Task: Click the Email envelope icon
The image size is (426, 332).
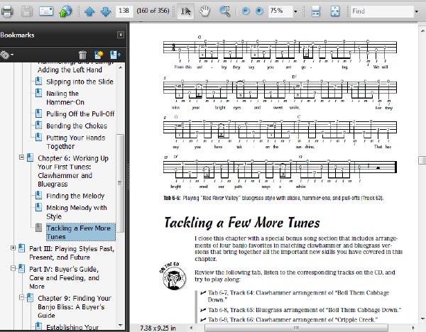Action: [46, 11]
